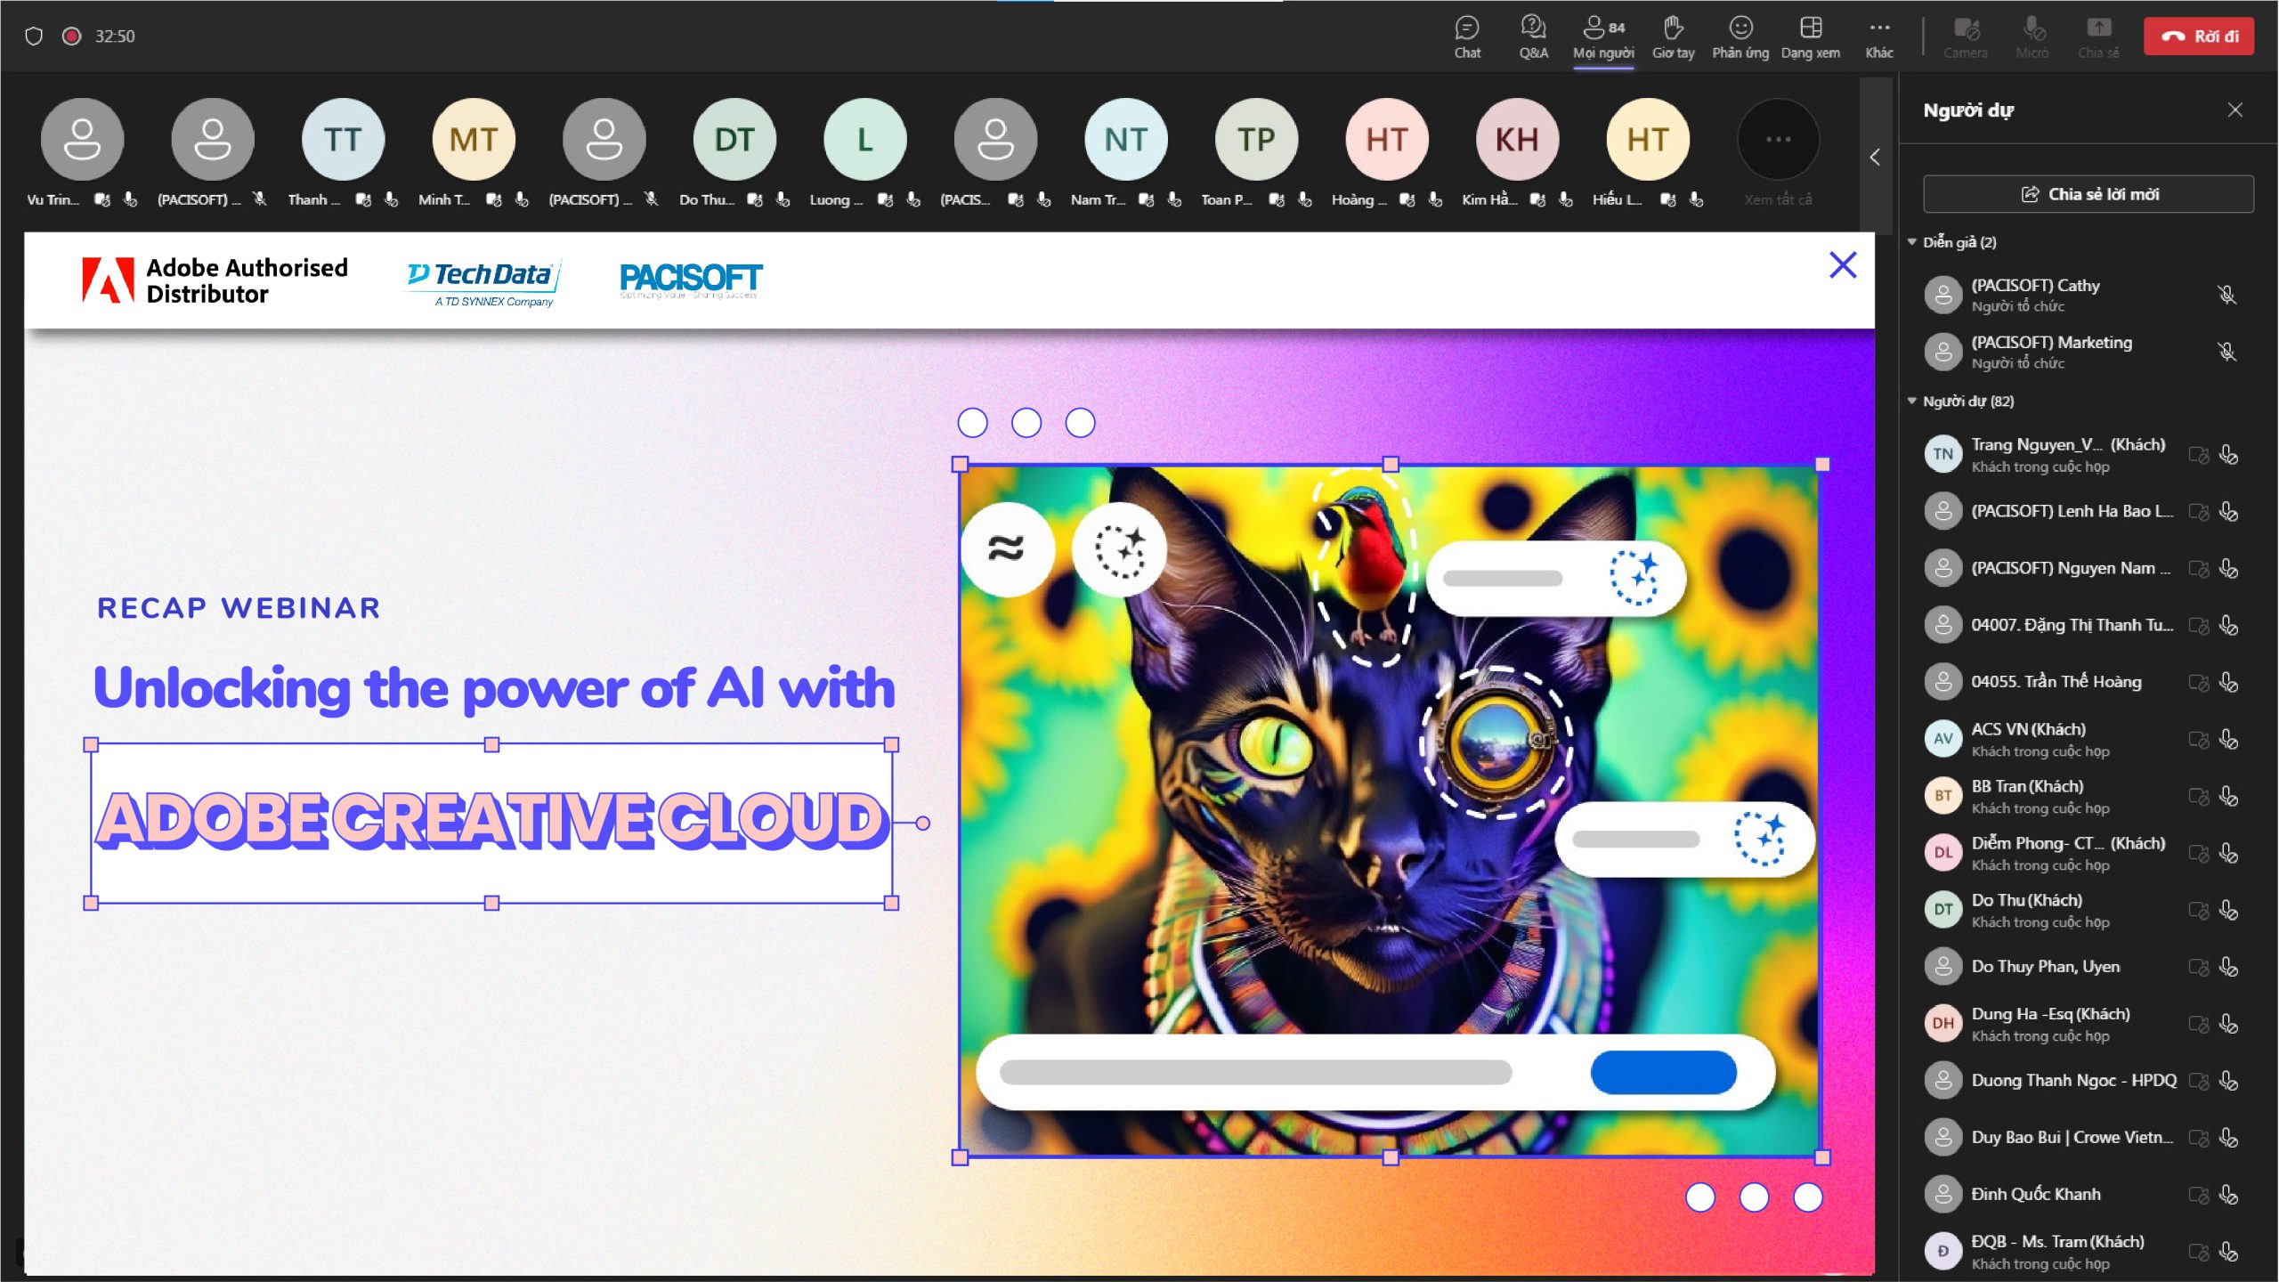Open the Chat panel
The image size is (2279, 1282).
(1467, 37)
